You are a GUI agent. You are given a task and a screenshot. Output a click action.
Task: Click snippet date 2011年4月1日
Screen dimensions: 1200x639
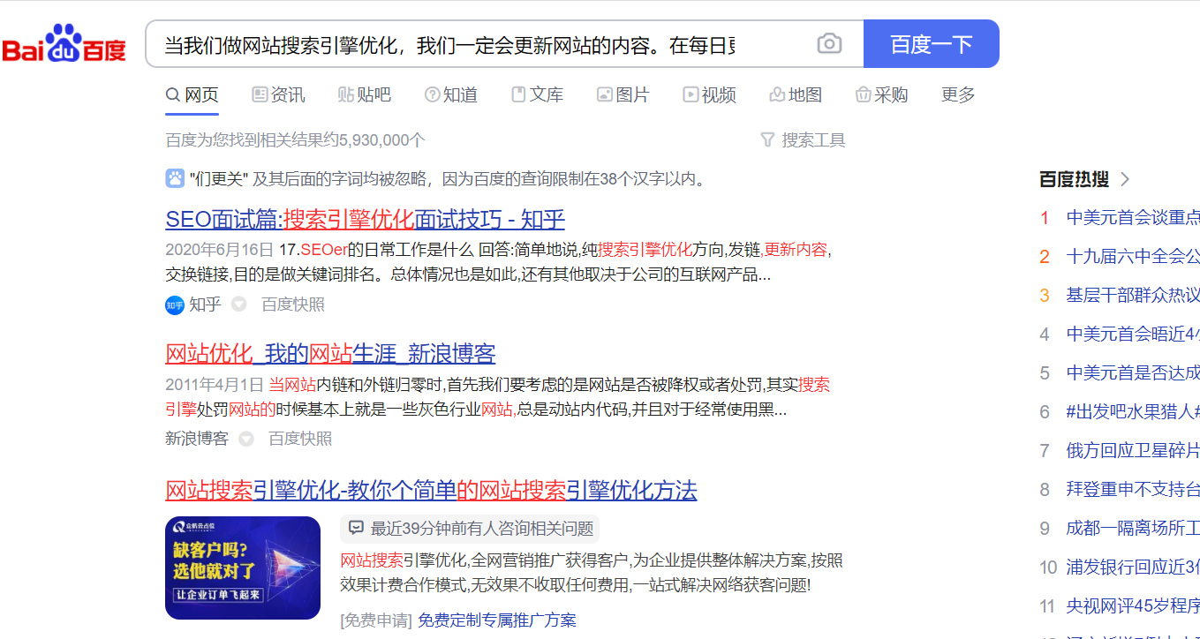point(215,384)
